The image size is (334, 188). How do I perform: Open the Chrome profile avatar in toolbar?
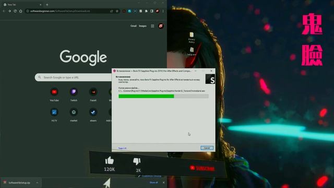[x=158, y=11]
